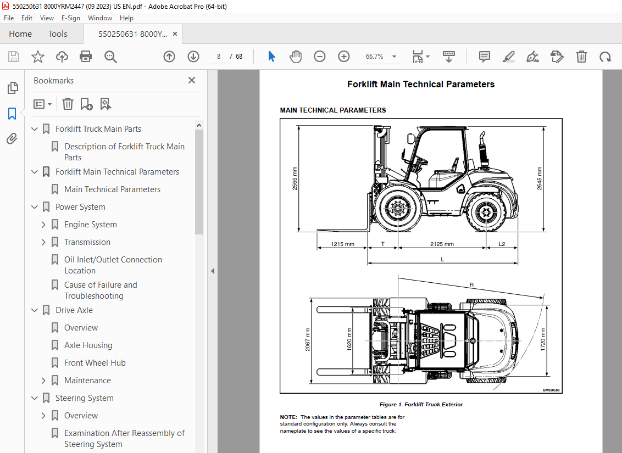Close the Bookmarks panel

(x=192, y=80)
